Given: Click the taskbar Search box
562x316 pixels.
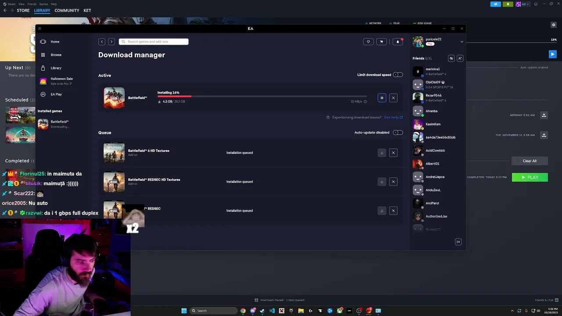Looking at the screenshot, I should click(x=213, y=311).
